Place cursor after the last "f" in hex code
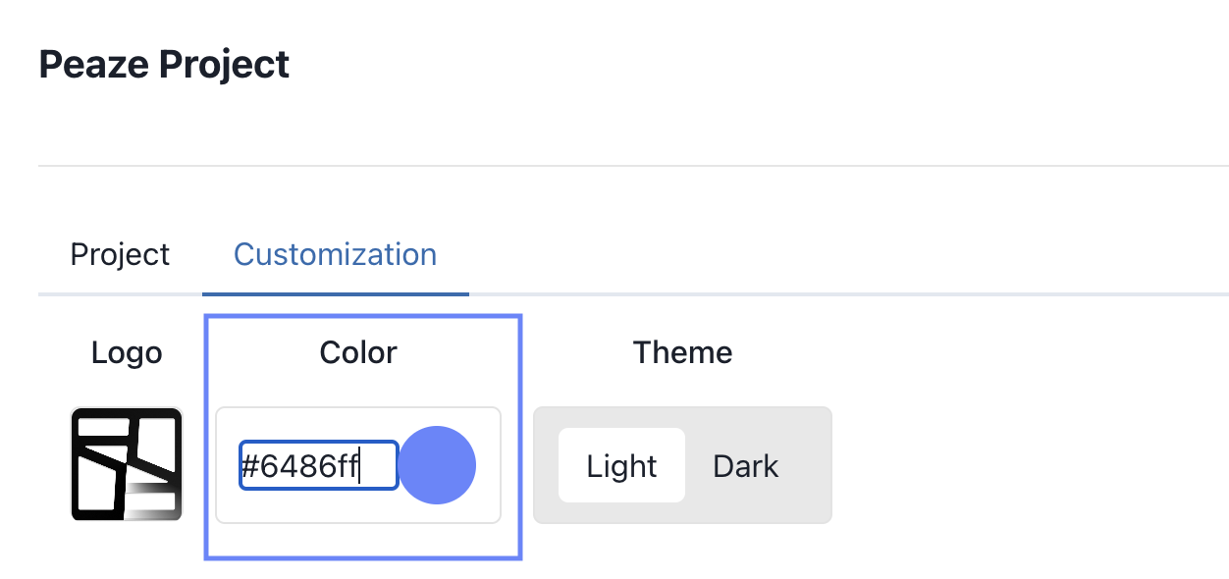The width and height of the screenshot is (1229, 579). coord(359,465)
